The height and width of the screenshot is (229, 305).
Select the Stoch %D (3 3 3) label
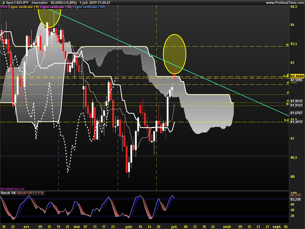tap(30, 193)
